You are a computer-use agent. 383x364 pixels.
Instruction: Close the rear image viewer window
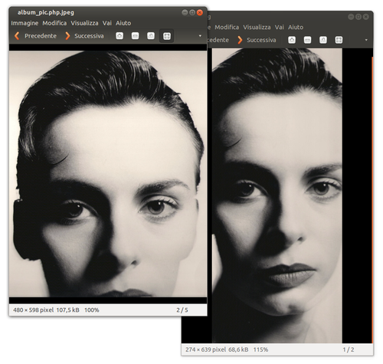click(366, 17)
